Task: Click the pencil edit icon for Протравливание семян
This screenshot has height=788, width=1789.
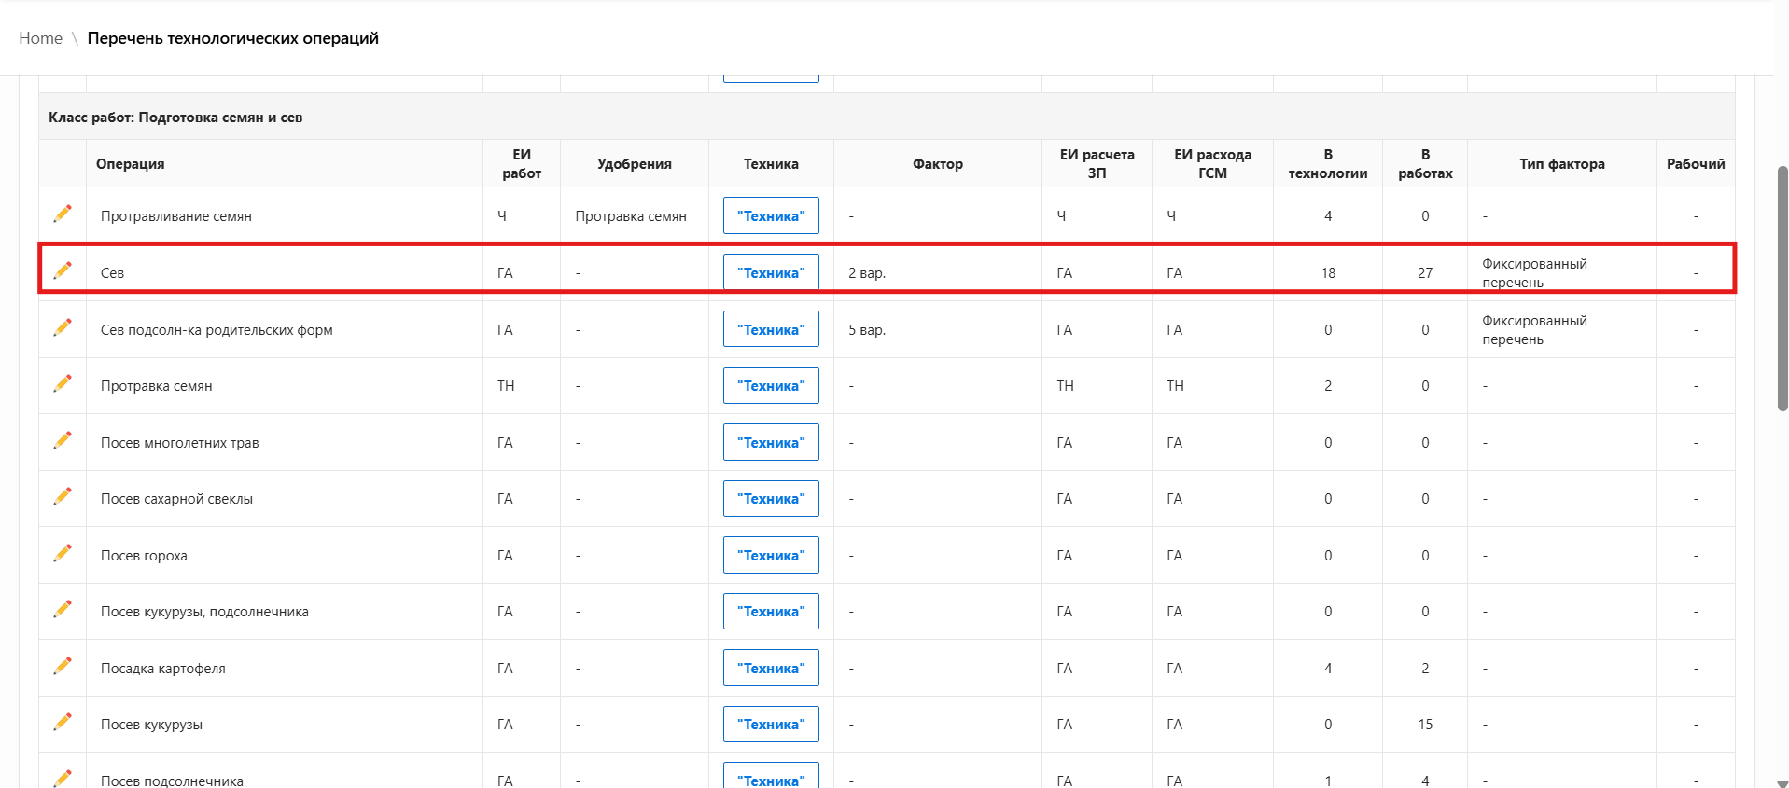Action: pos(63,214)
